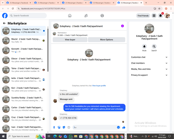Switch to the fourth Messenger browser tab
Screen dimensions: 174x139
click(x=102, y=3)
